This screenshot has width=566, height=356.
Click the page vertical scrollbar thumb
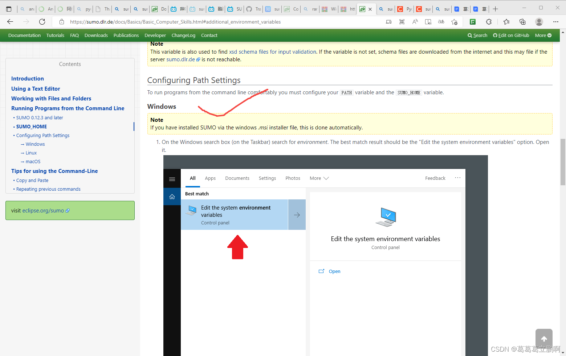[563, 162]
